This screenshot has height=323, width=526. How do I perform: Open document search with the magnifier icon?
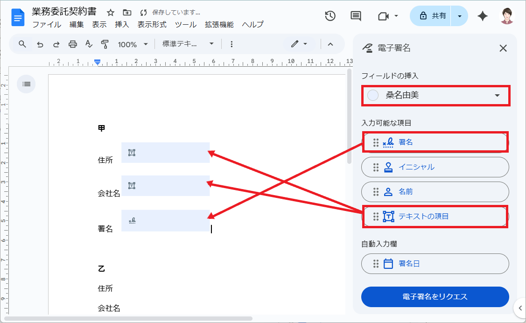point(22,44)
